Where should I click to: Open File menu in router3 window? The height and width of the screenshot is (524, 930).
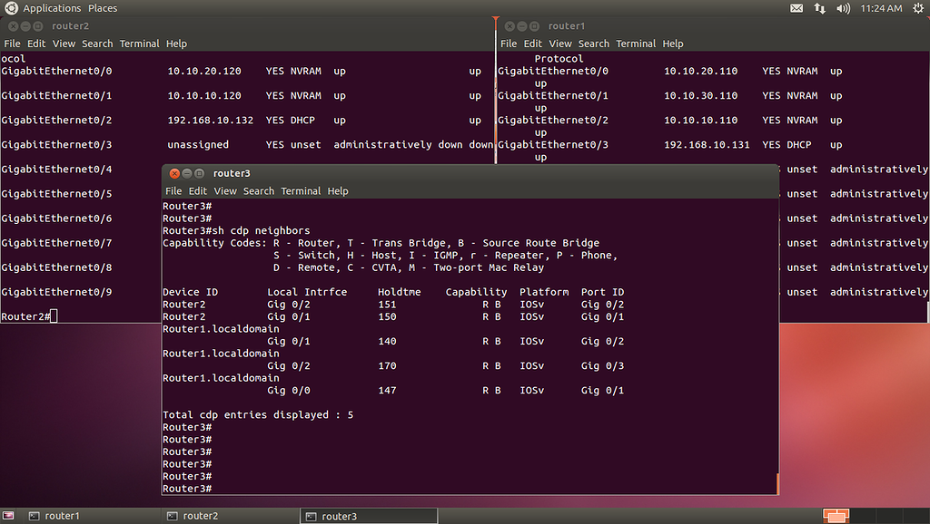tap(173, 191)
